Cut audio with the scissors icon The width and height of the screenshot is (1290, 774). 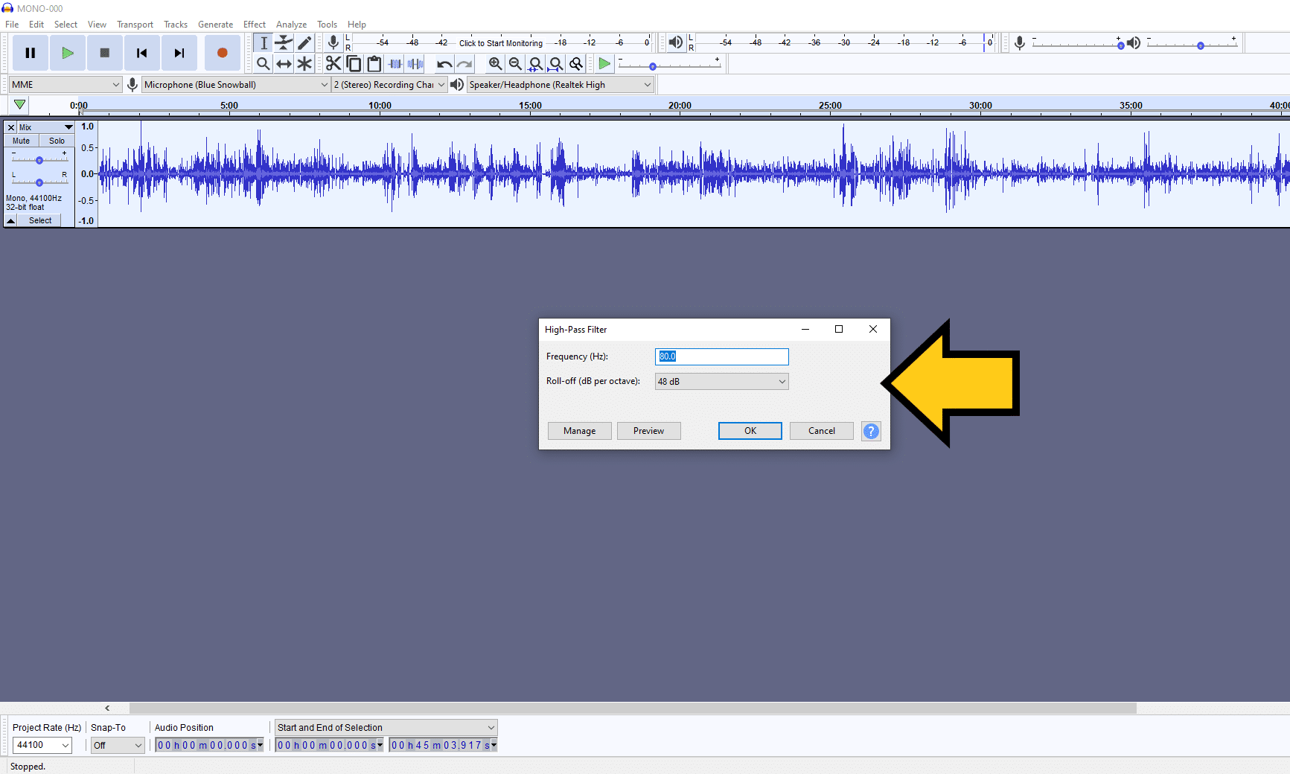333,64
